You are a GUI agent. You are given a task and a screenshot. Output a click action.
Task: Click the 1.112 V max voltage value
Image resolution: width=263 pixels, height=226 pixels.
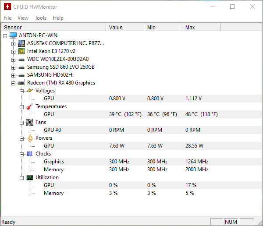click(193, 99)
